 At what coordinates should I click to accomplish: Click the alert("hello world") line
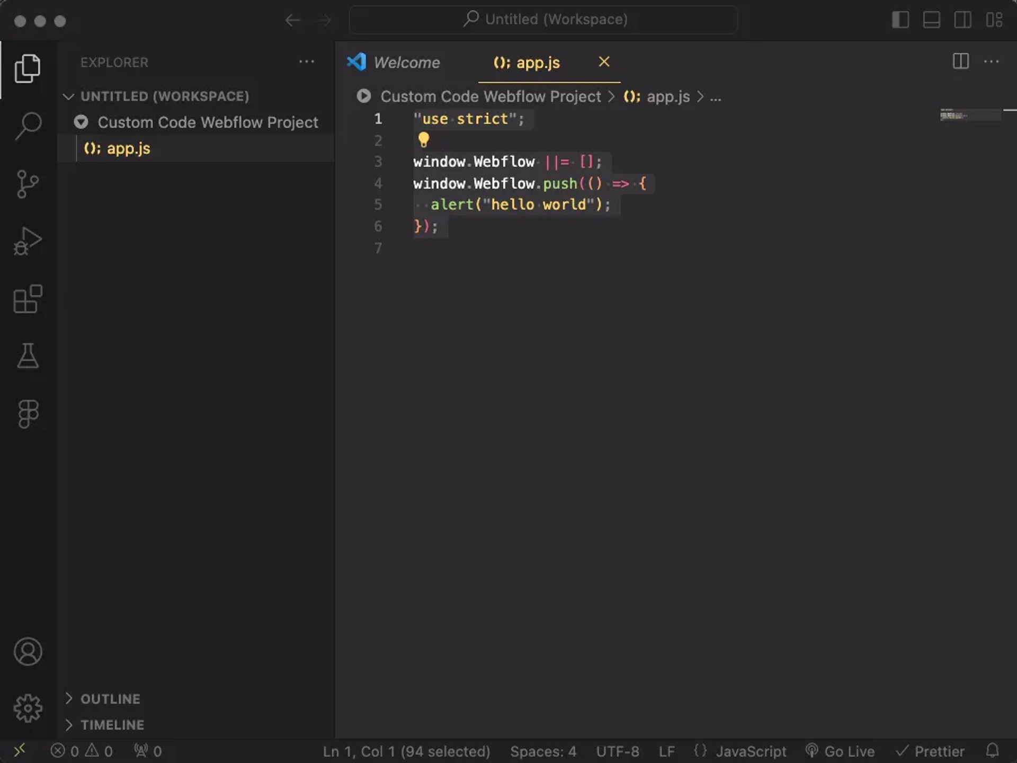click(521, 205)
